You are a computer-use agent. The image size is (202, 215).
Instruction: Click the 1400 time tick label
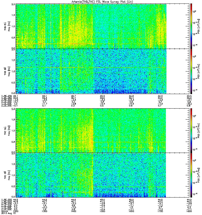[73, 211]
